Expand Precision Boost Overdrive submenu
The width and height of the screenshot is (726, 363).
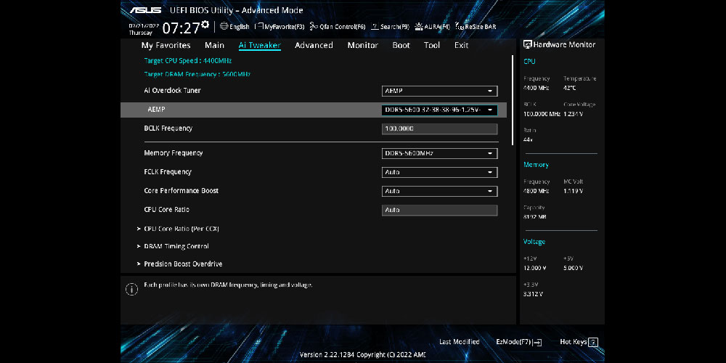(x=183, y=264)
